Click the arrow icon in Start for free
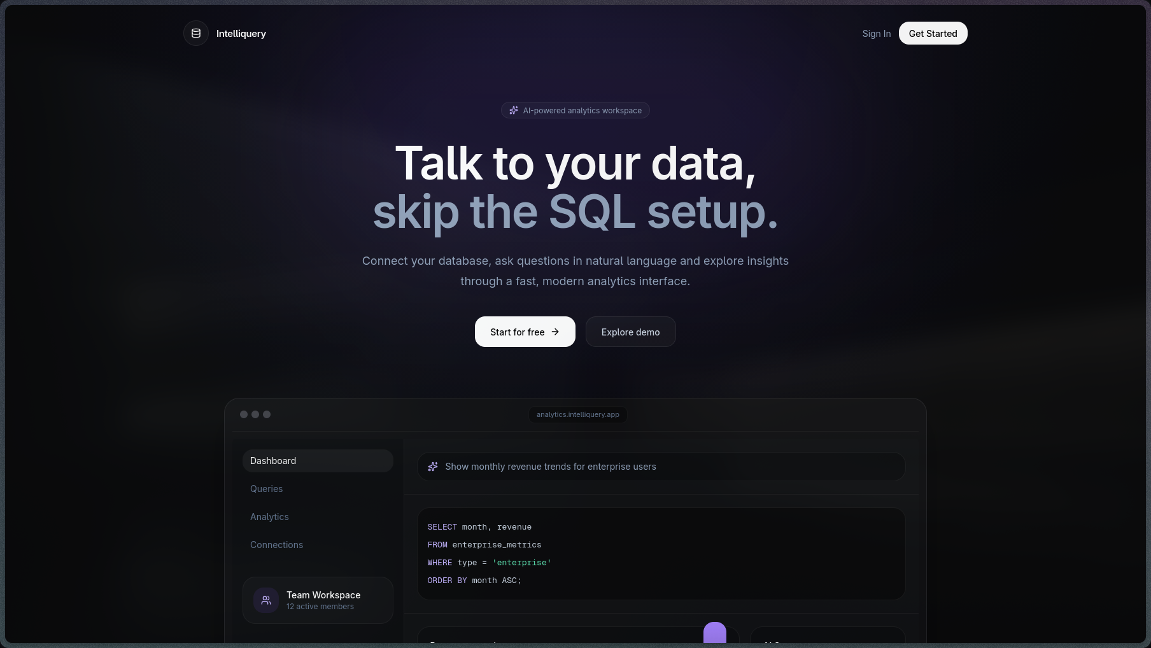This screenshot has height=648, width=1151. click(x=555, y=332)
